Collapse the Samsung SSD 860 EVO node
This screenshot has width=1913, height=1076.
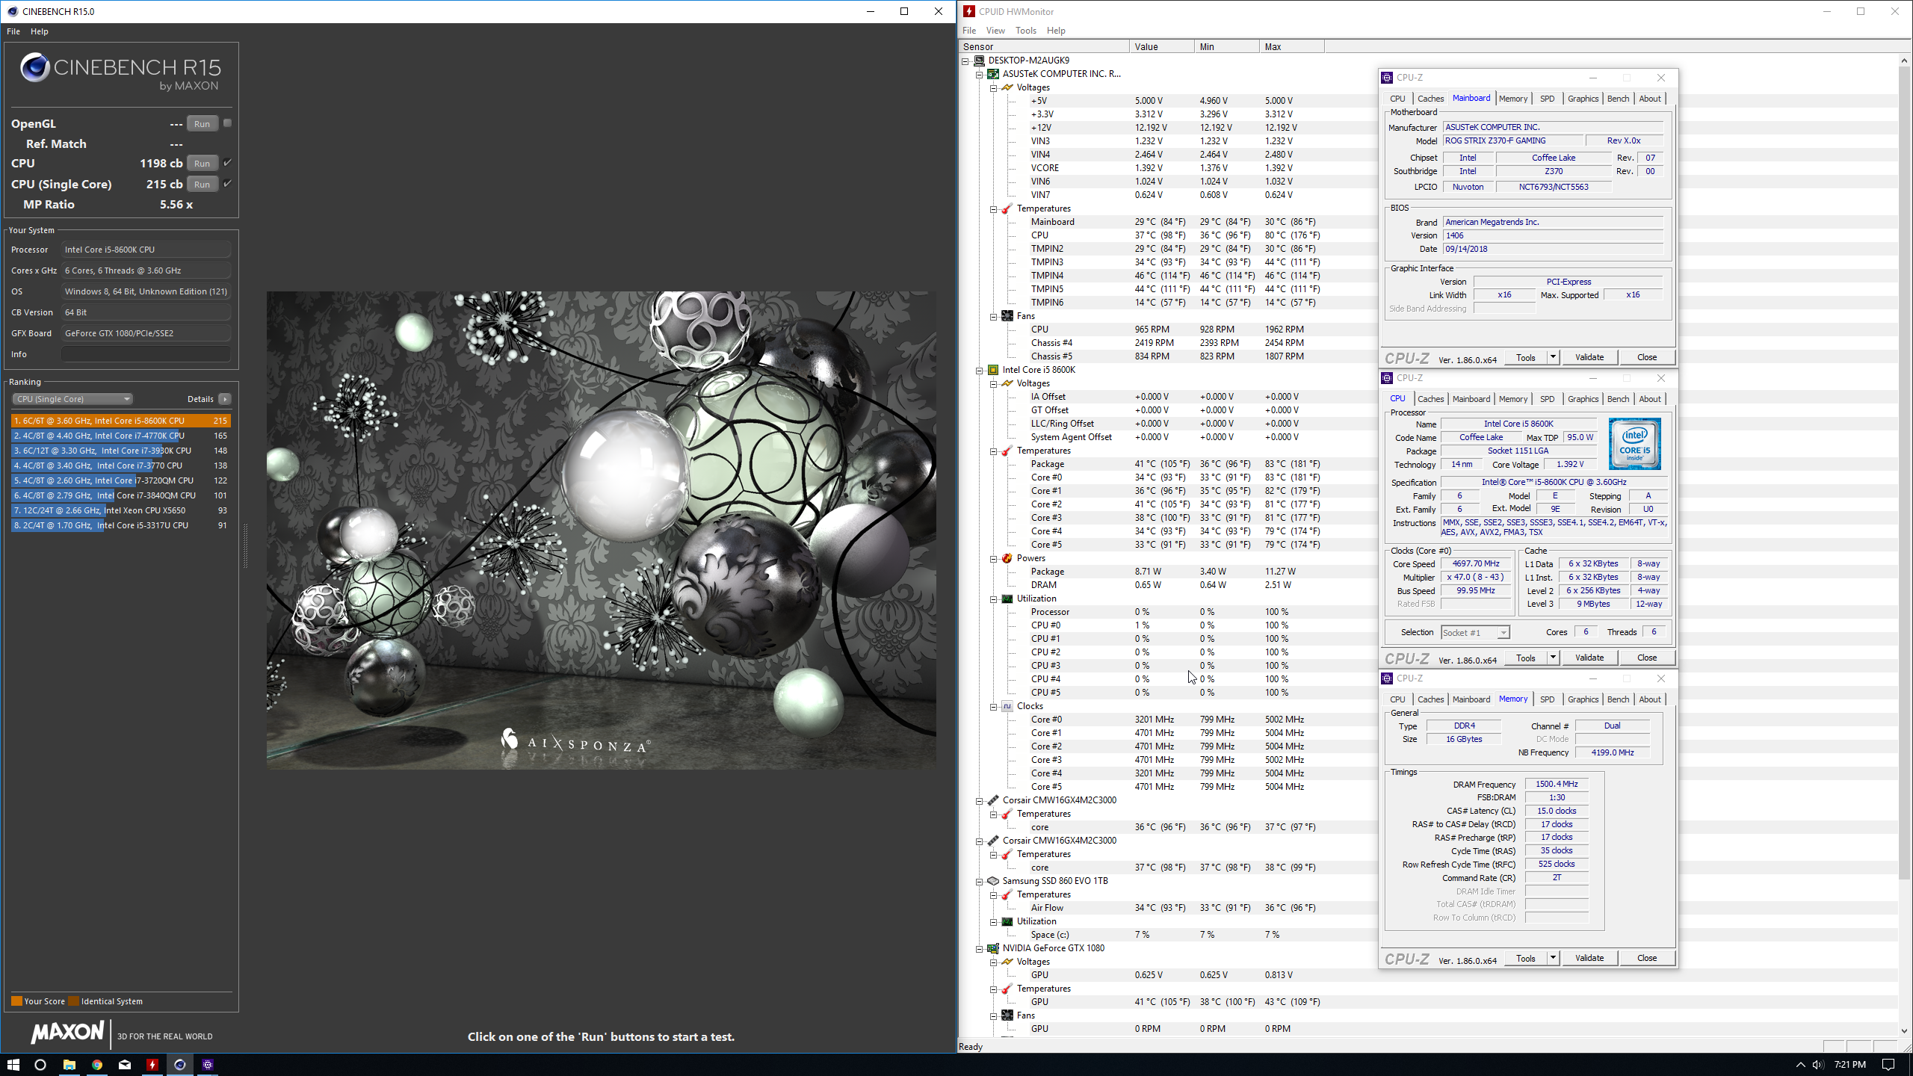tap(980, 881)
